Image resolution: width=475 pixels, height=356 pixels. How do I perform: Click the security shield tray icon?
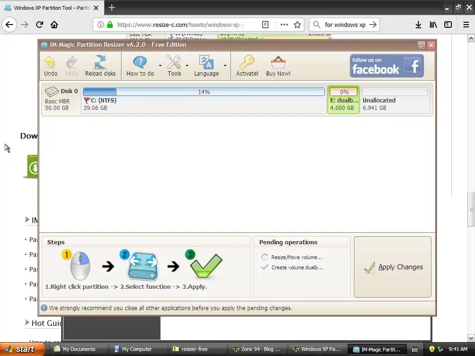pyautogui.click(x=432, y=349)
